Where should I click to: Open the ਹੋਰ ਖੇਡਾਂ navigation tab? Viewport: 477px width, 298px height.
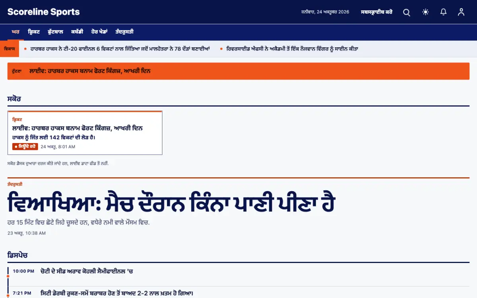[x=99, y=32]
